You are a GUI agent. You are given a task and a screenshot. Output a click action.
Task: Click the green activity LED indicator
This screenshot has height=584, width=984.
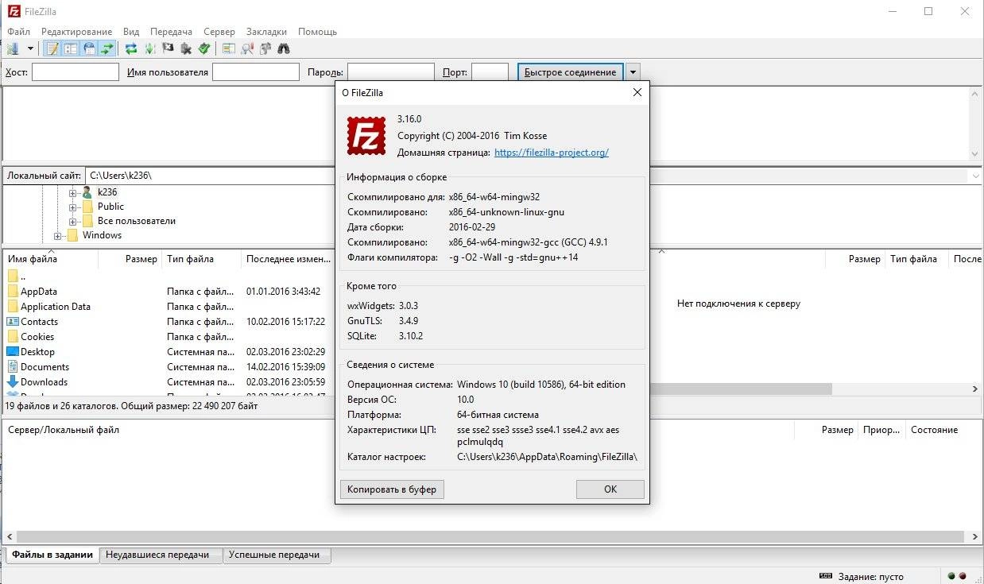pos(952,576)
